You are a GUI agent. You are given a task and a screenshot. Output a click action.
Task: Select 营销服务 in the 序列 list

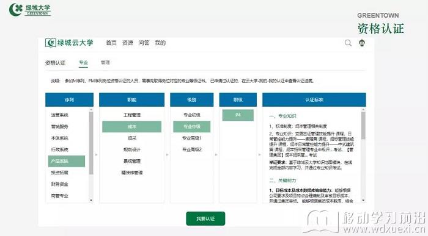tap(59, 127)
